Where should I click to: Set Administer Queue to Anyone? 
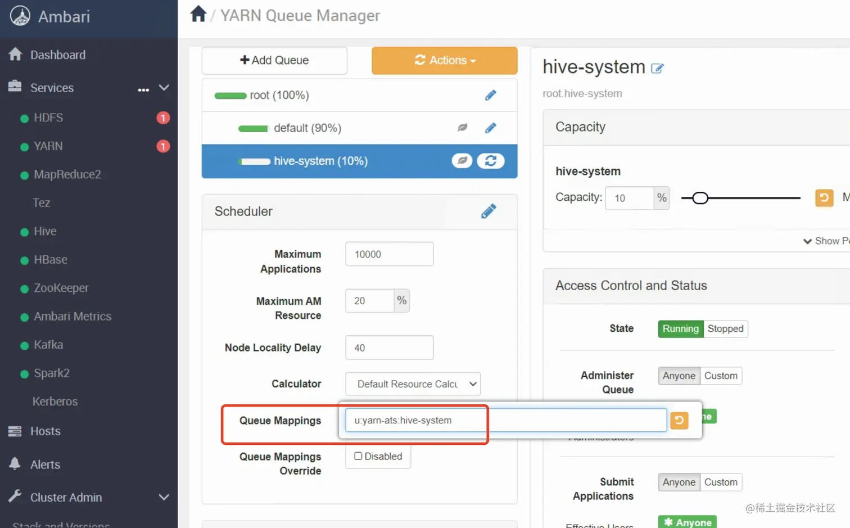pyautogui.click(x=679, y=376)
